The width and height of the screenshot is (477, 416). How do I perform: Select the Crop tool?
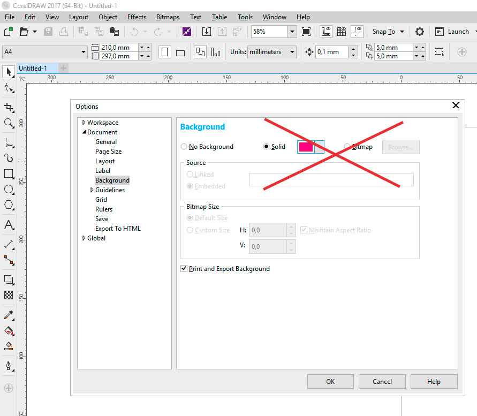[9, 107]
